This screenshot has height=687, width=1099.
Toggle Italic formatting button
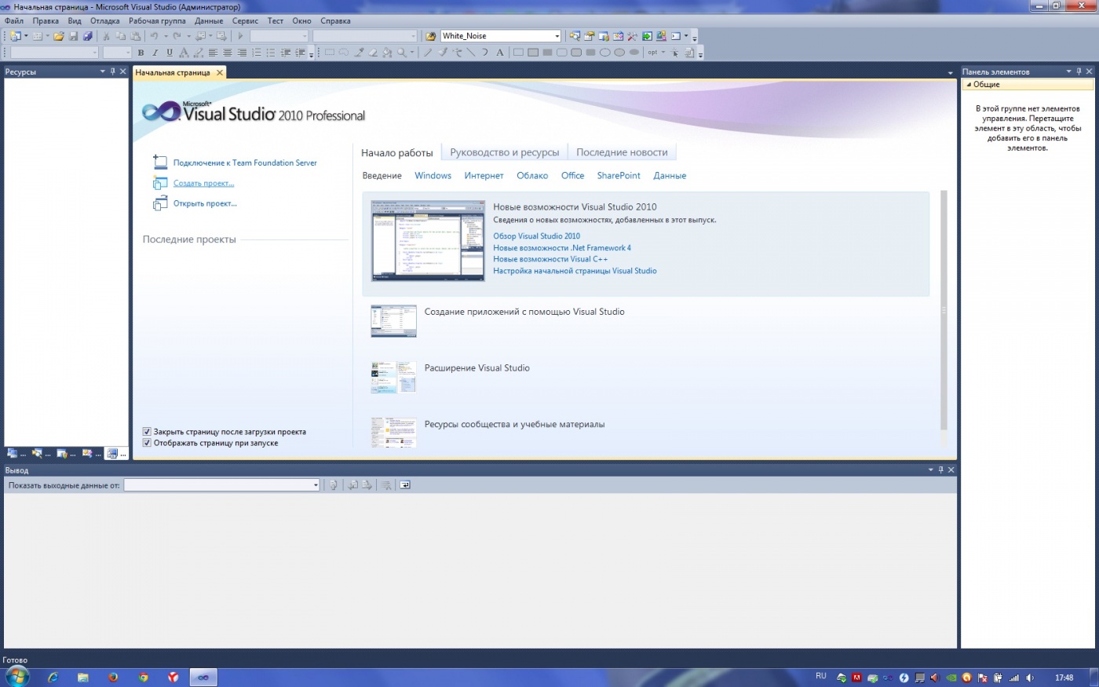pos(155,53)
